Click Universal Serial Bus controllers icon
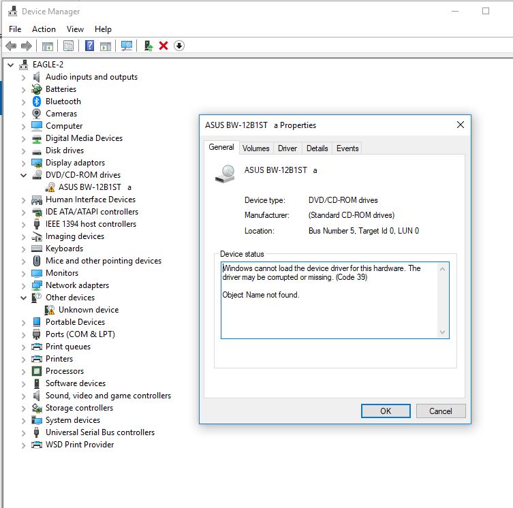The image size is (513, 508). pyautogui.click(x=37, y=432)
